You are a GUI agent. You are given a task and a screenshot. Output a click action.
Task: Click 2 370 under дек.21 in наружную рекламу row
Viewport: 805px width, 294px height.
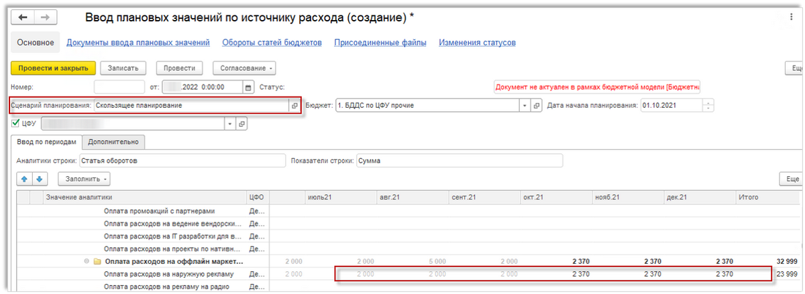[725, 274]
